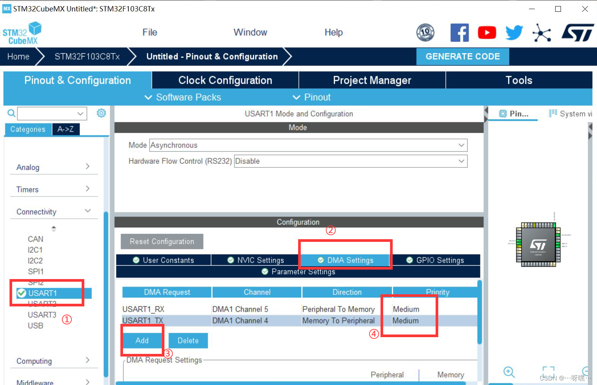597x385 pixels.
Task: Switch to Project Manager tab
Action: click(372, 80)
